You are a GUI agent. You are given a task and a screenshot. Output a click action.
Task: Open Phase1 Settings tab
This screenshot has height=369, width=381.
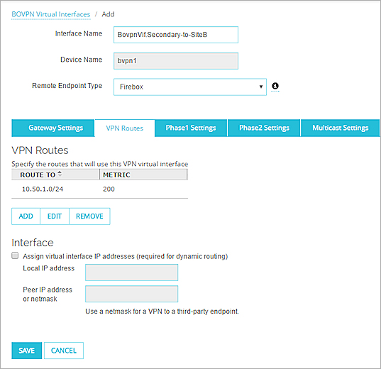point(191,128)
